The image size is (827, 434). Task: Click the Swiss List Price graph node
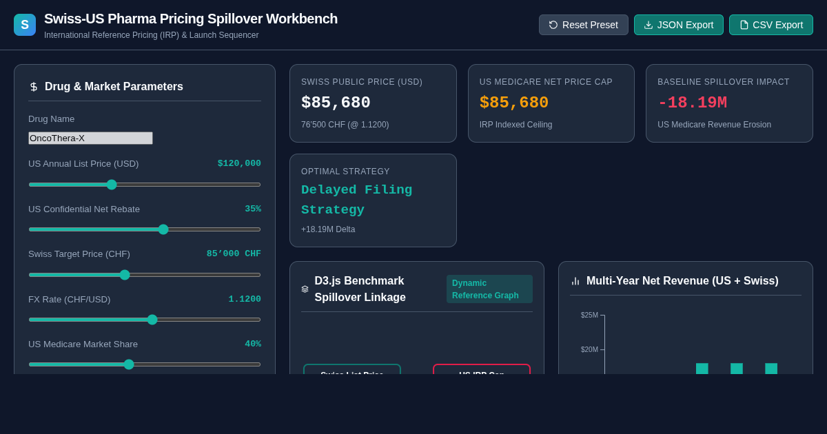[x=352, y=369]
